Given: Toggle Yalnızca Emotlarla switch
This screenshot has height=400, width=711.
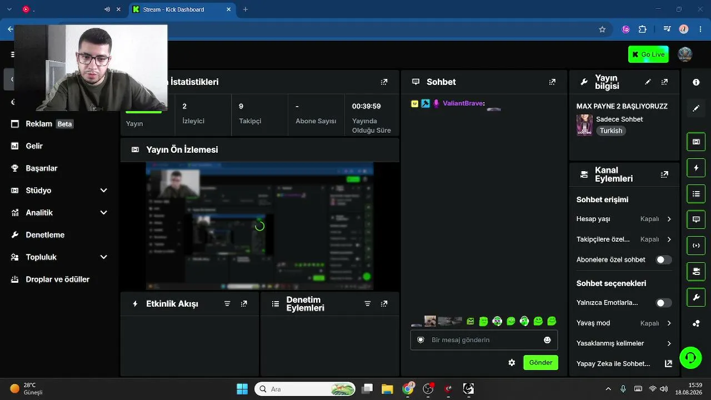Looking at the screenshot, I should [x=664, y=303].
